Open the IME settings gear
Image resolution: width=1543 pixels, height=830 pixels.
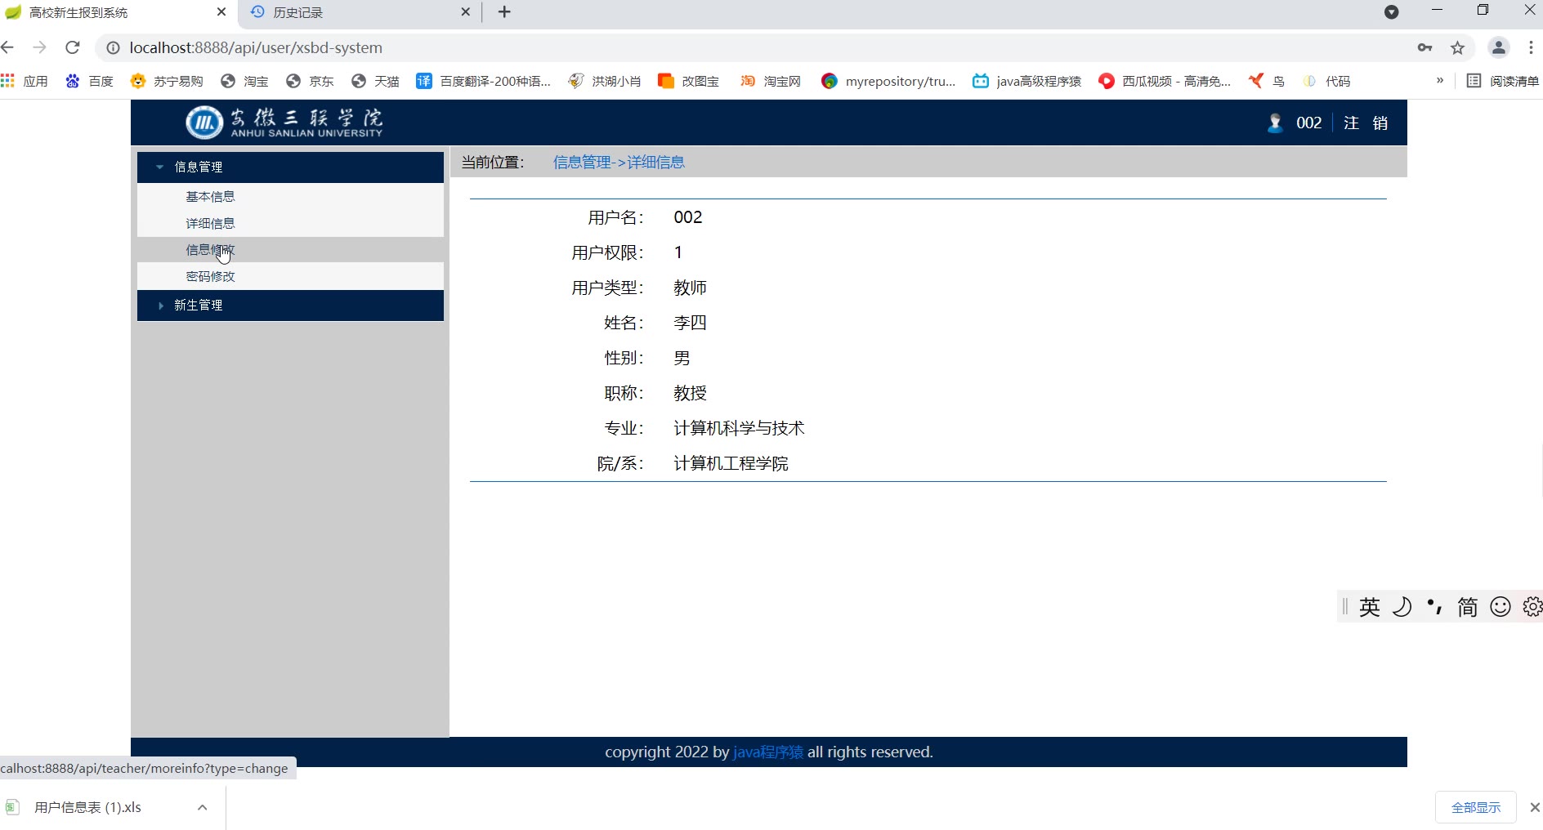coord(1532,606)
